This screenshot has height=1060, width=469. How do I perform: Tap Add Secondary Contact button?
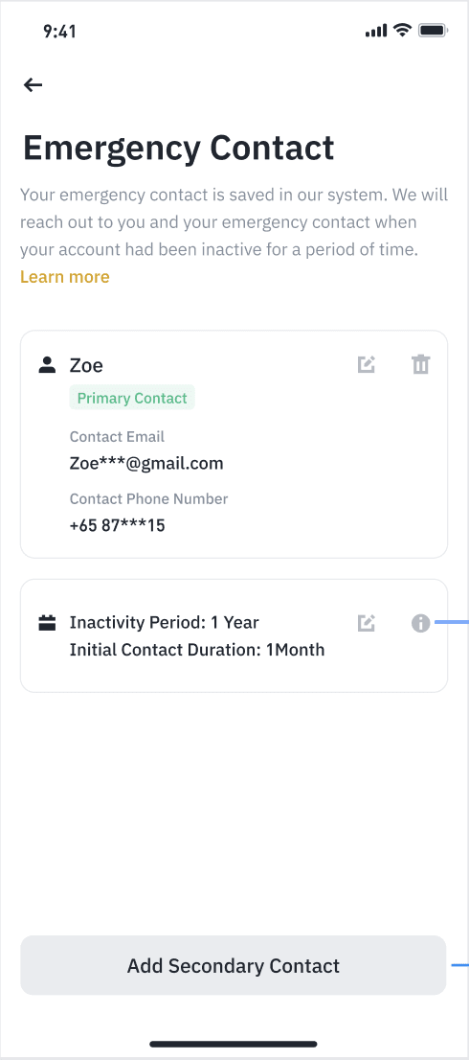point(234,965)
